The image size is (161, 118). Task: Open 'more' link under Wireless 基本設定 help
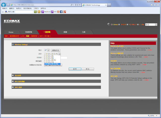(150, 50)
